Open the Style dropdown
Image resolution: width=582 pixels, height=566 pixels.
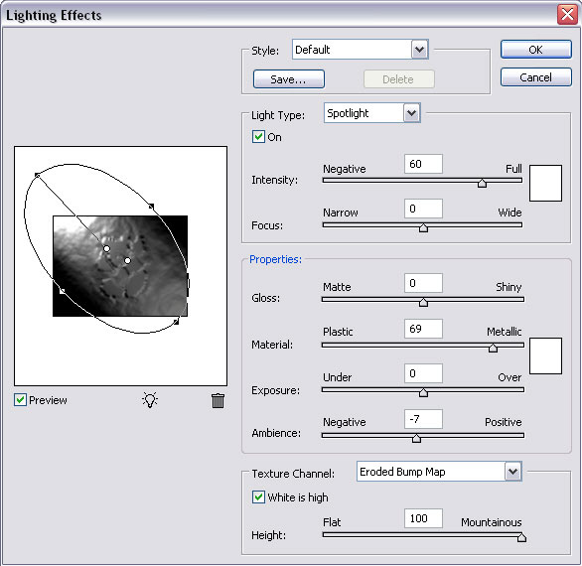(x=419, y=50)
